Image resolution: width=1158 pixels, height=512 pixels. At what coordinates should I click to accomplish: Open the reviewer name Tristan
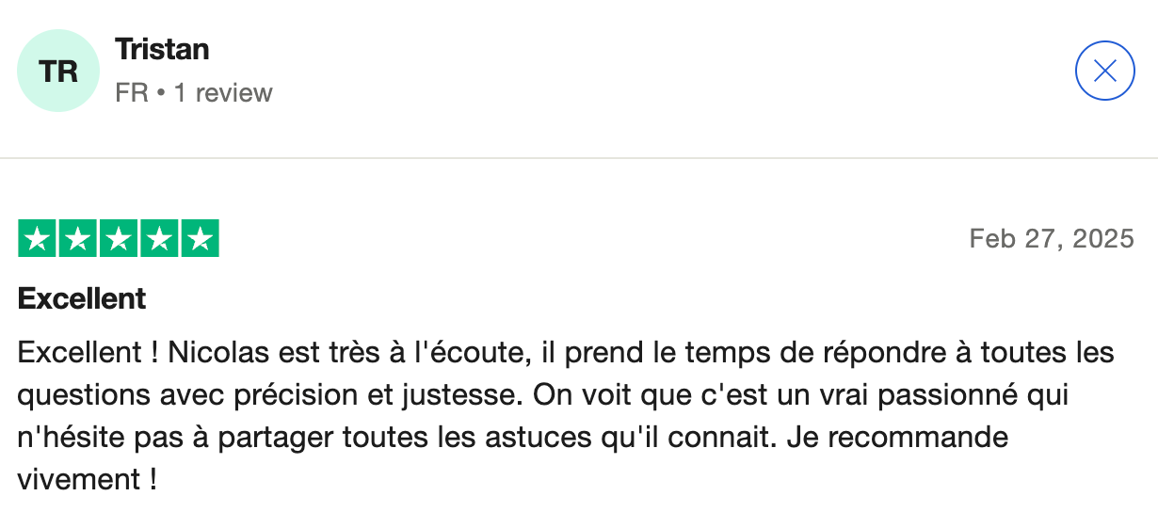(x=162, y=49)
